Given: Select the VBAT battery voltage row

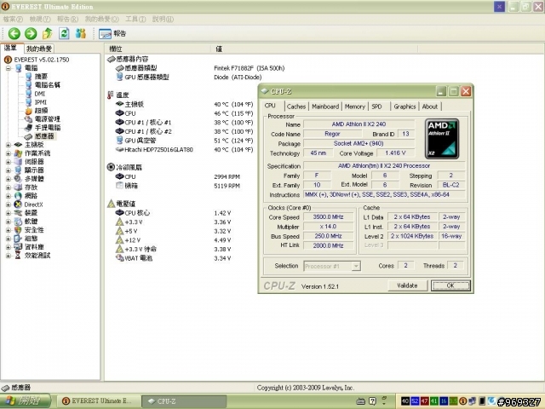Looking at the screenshot, I should pyautogui.click(x=173, y=258).
